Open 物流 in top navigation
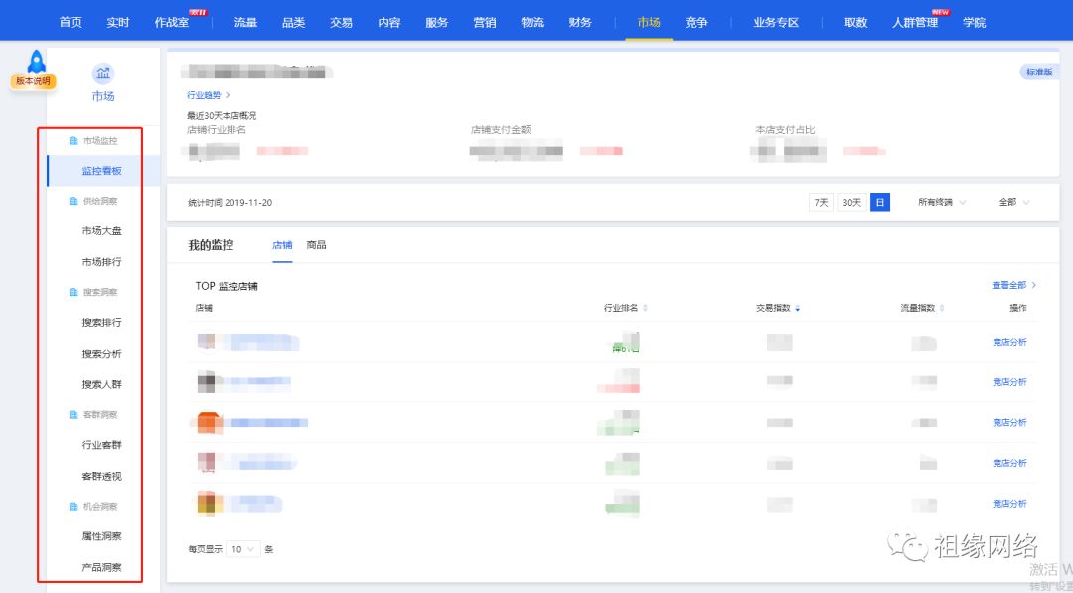1073x593 pixels. click(x=533, y=23)
